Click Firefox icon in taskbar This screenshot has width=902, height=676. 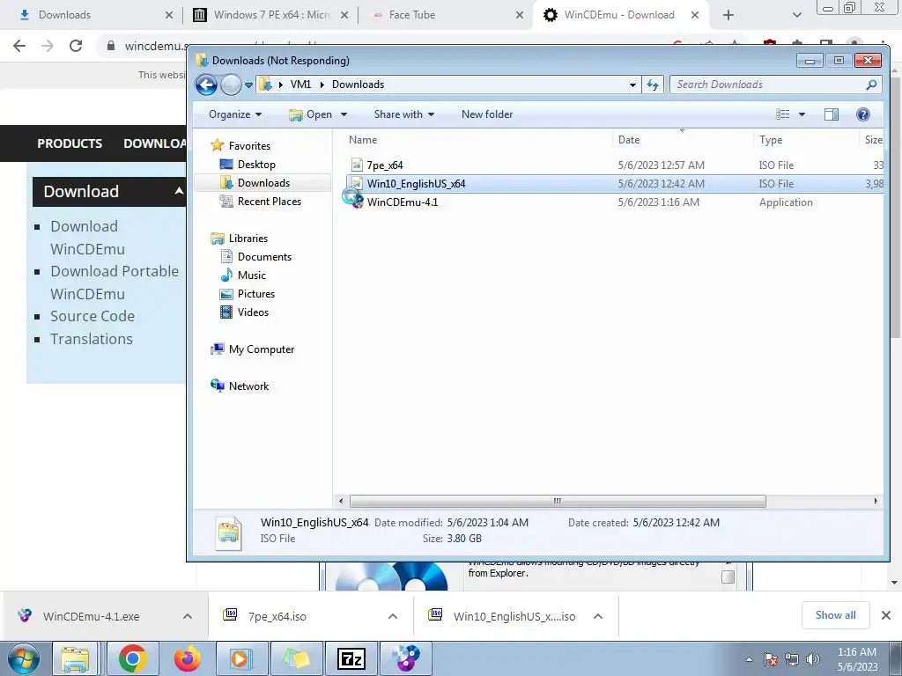[188, 658]
